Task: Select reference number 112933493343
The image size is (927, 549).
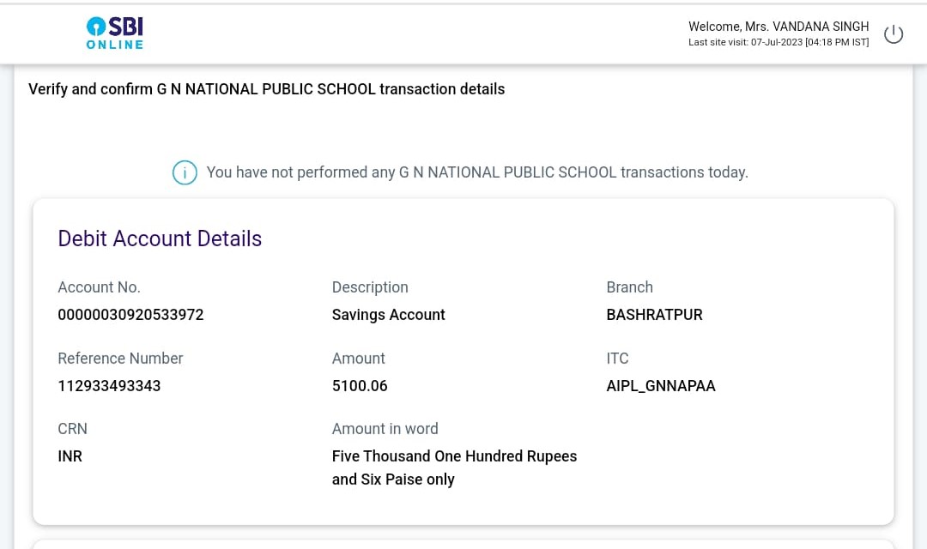Action: pyautogui.click(x=109, y=386)
